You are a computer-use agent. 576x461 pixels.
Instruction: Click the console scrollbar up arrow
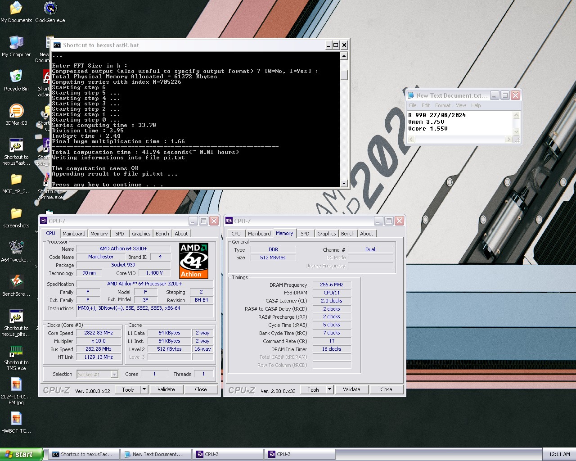344,56
